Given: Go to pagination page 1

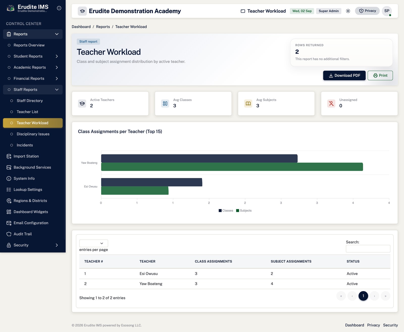Looking at the screenshot, I should [363, 296].
